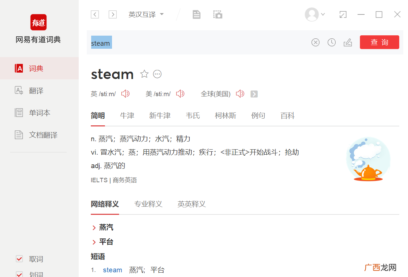The image size is (408, 277).
Task: Open the document translation toolbar icon
Action: pos(196,14)
